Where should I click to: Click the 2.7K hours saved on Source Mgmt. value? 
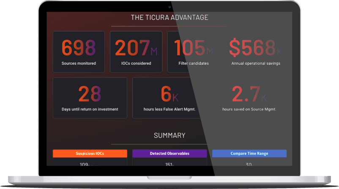point(249,93)
